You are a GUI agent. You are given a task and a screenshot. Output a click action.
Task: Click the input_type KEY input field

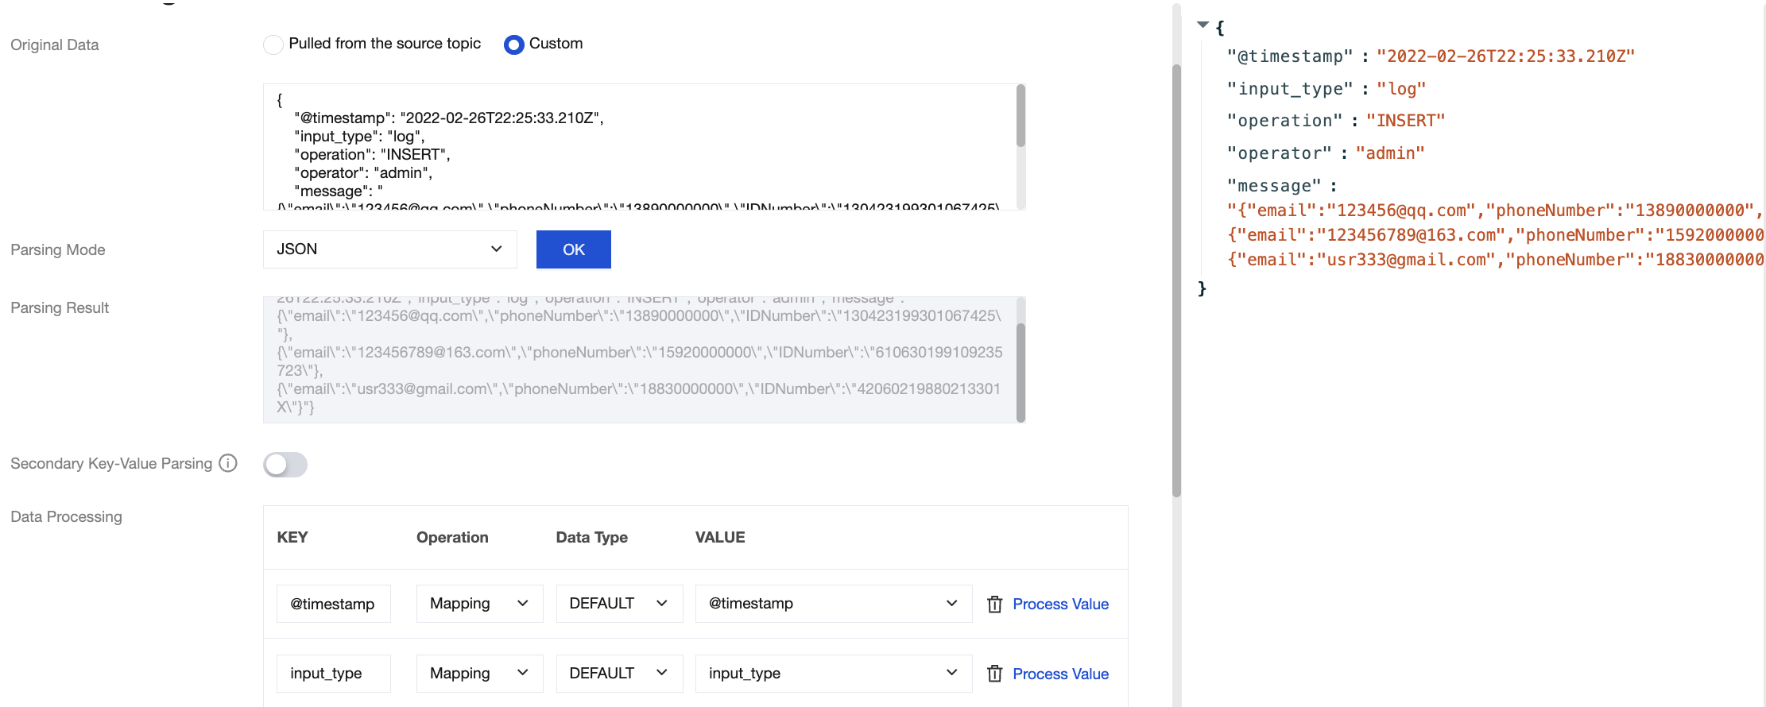333,674
